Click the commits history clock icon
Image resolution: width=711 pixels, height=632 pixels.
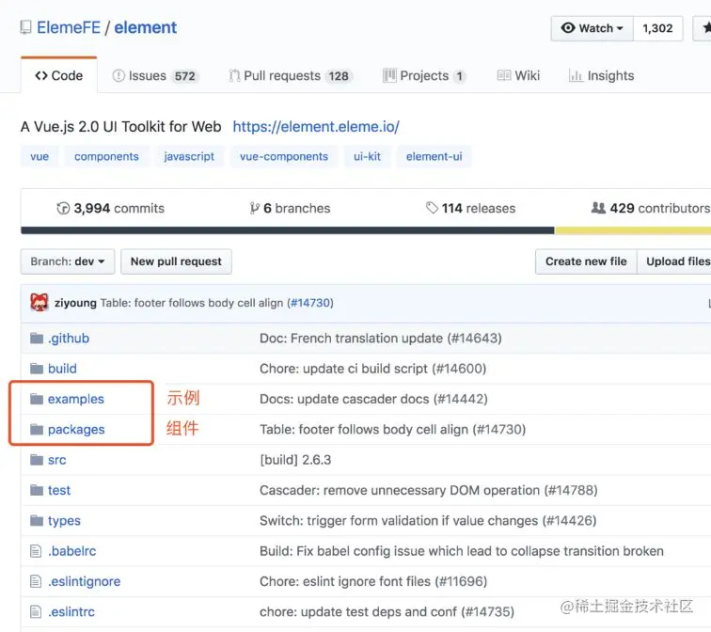(x=63, y=208)
